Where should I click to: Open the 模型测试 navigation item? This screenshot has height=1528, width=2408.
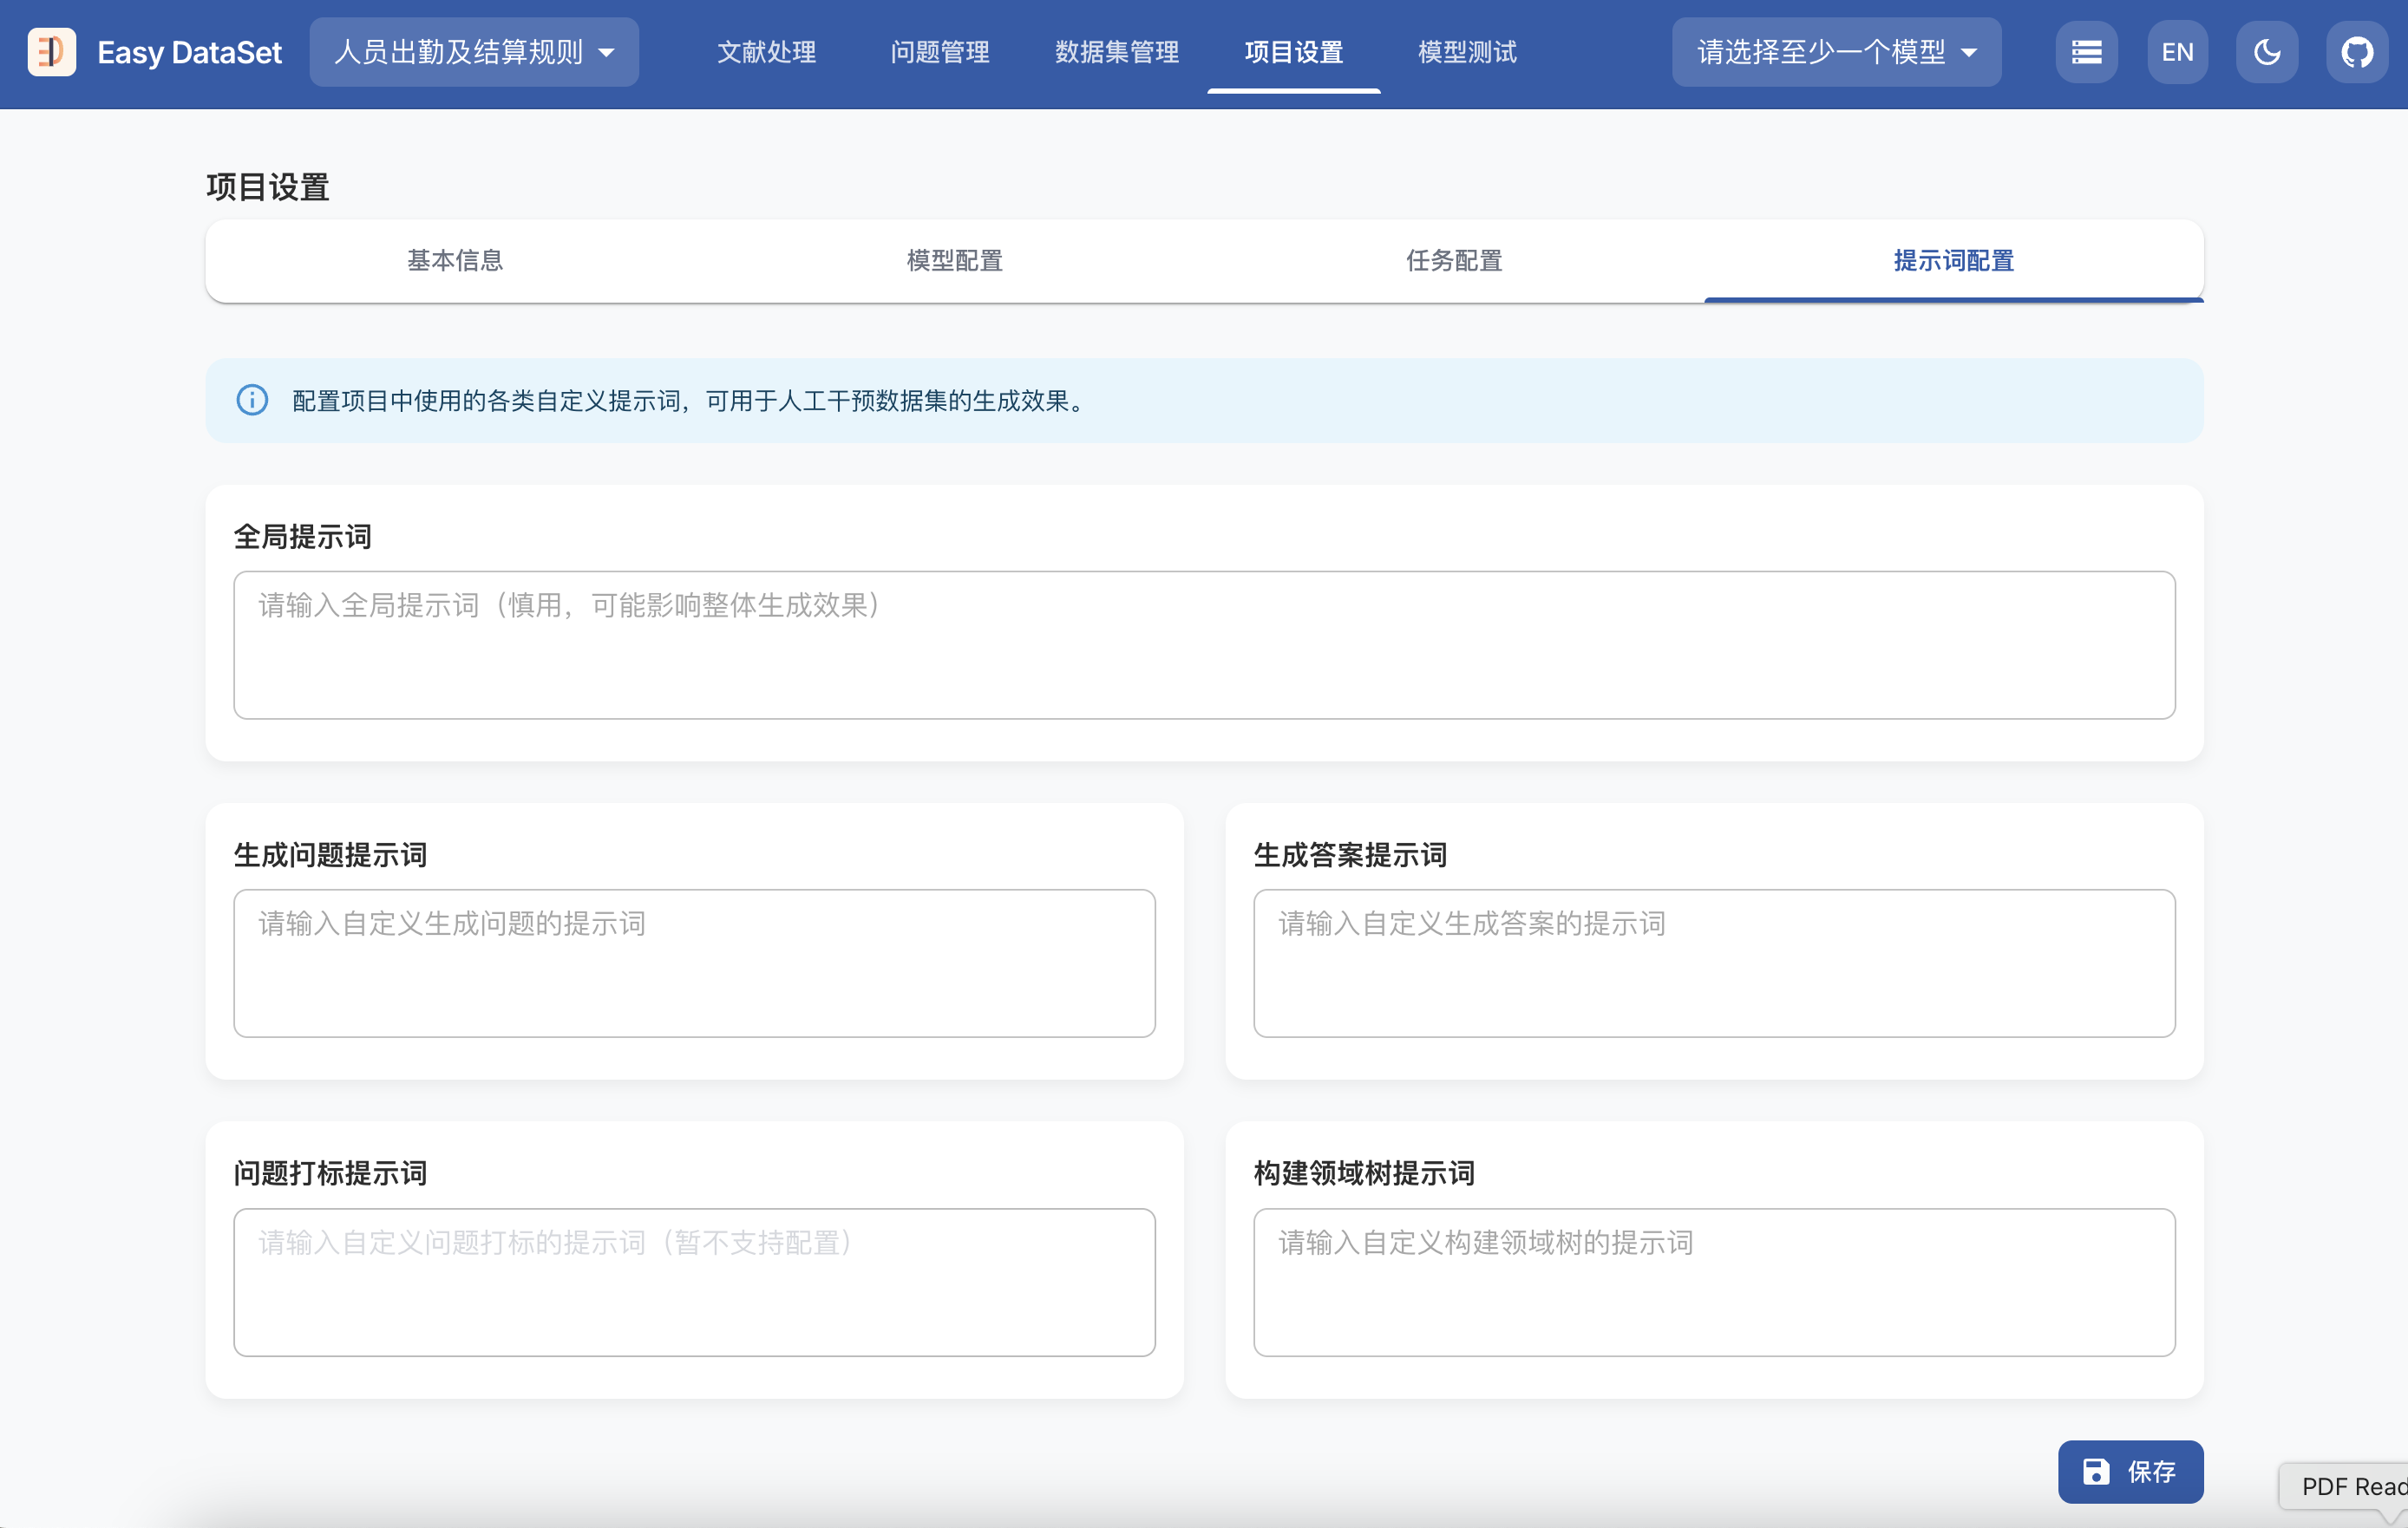1467,52
